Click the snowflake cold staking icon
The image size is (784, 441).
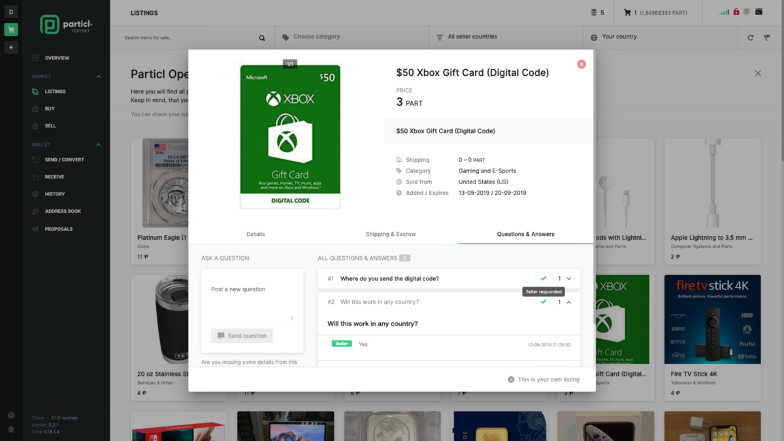[747, 12]
